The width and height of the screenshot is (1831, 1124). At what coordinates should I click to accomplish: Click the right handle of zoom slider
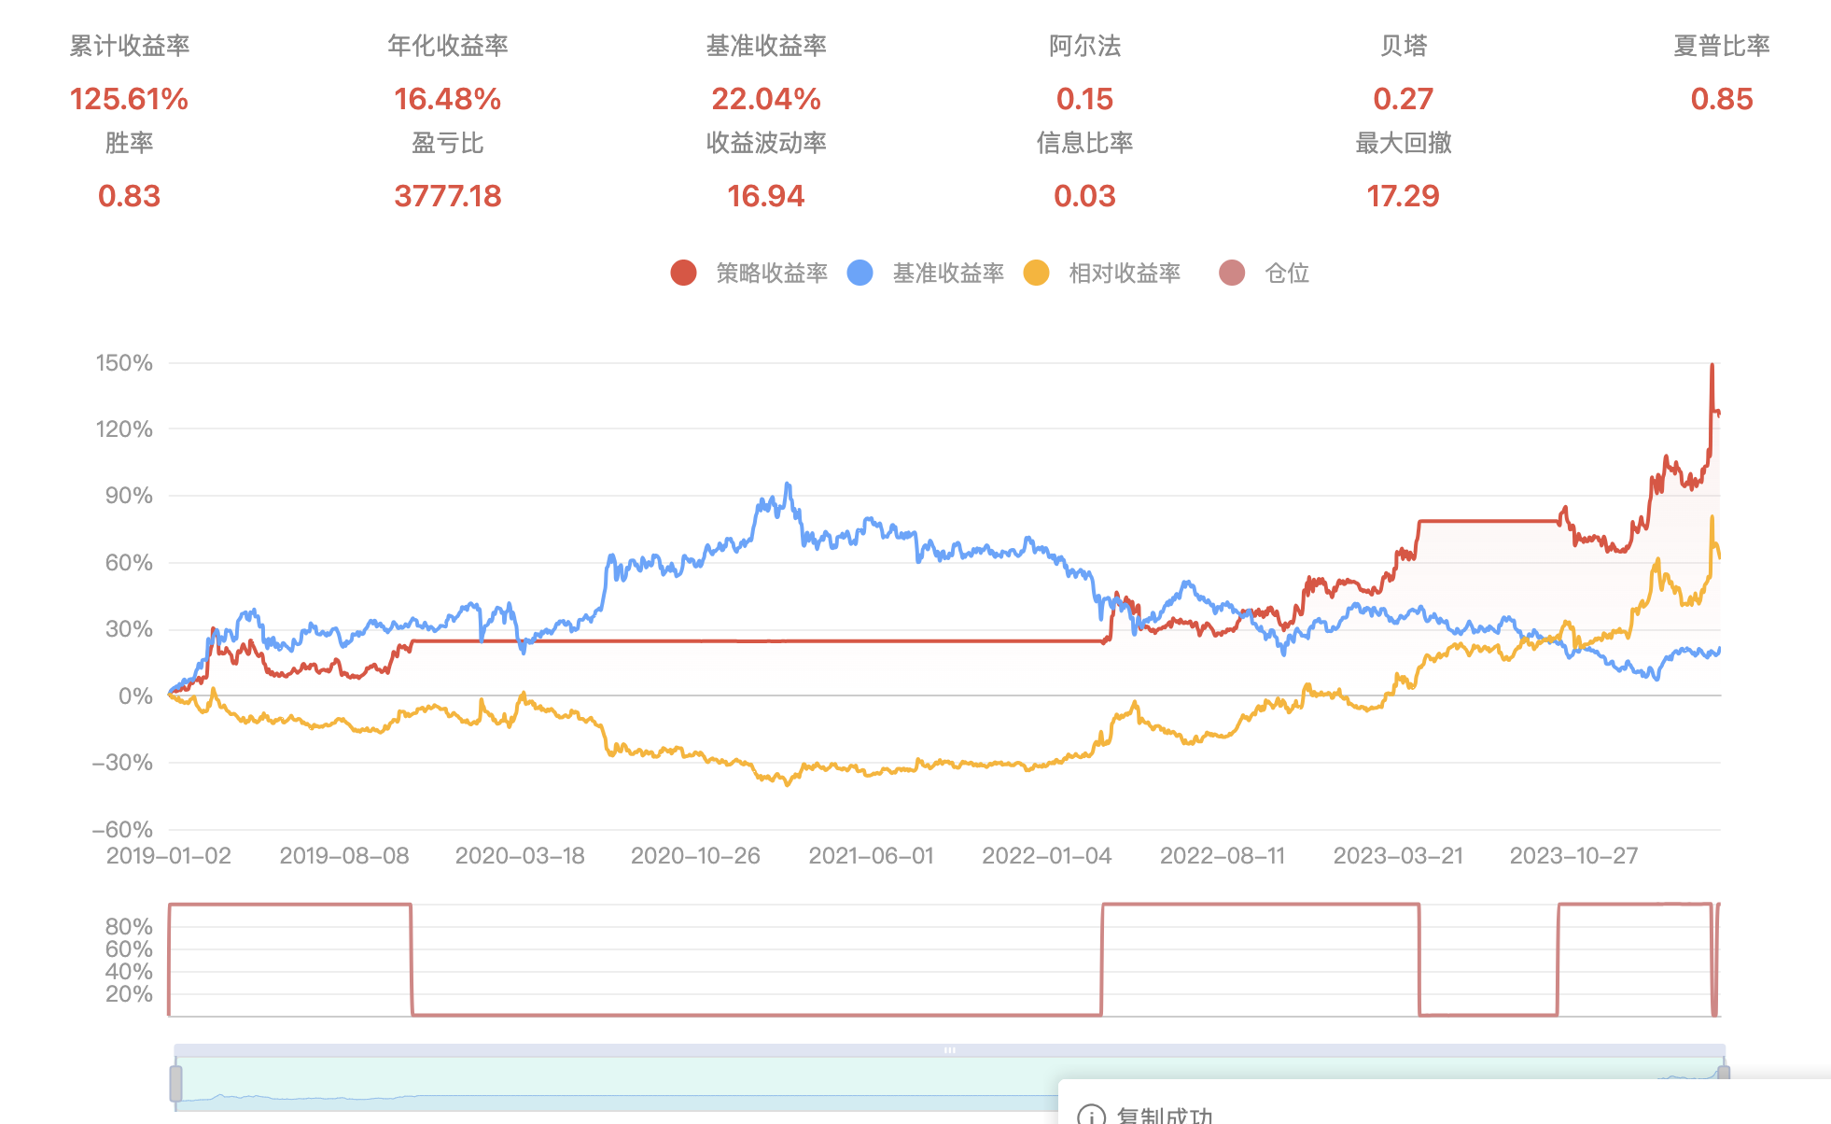[x=1724, y=1074]
